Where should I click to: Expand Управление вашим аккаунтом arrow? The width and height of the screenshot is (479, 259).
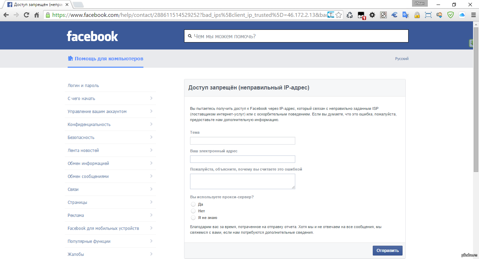(x=151, y=111)
